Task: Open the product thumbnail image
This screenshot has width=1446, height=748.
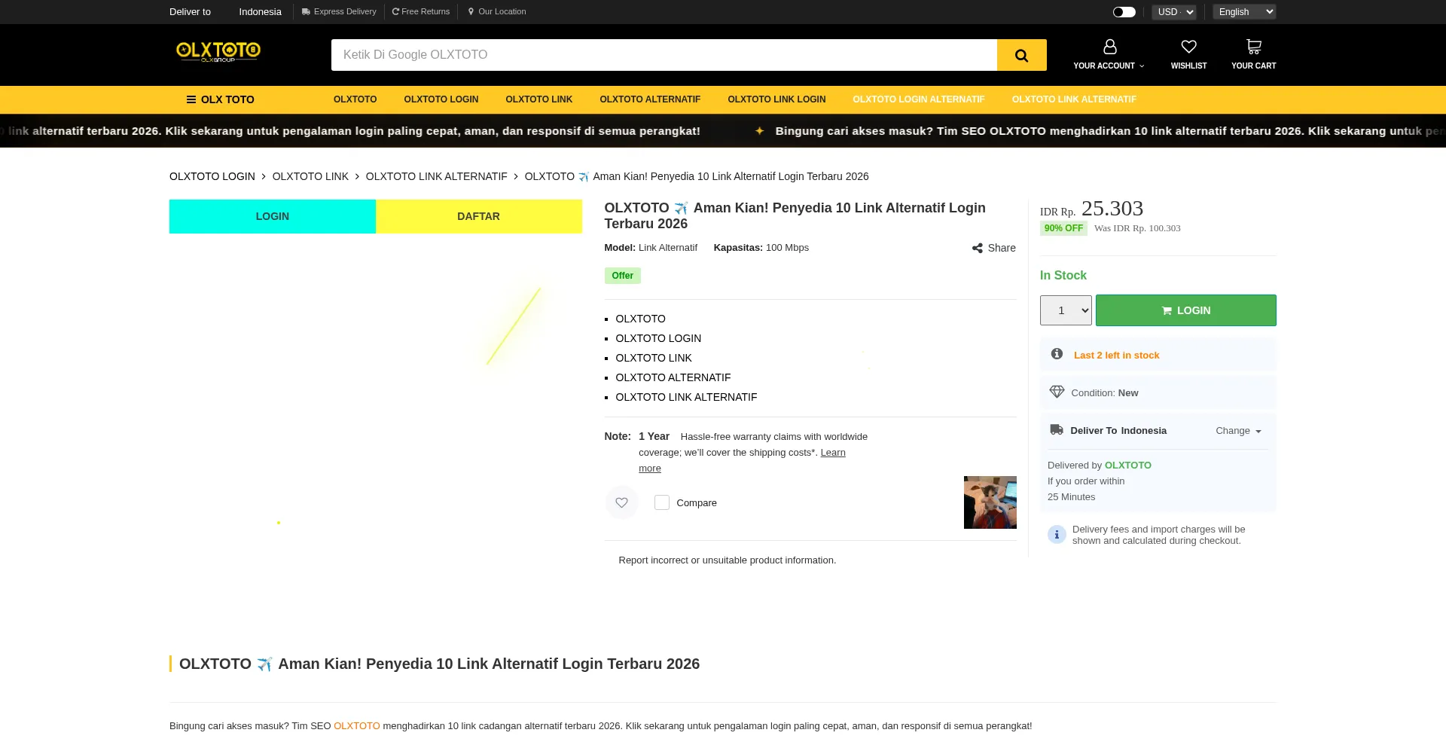Action: click(990, 502)
